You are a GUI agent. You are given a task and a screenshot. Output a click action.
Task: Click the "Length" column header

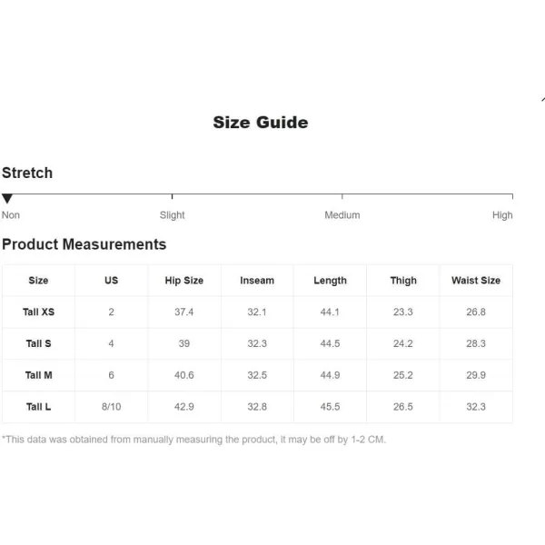click(x=330, y=281)
